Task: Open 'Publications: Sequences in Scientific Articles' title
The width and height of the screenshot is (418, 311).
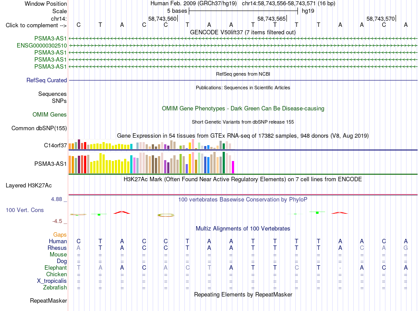Action: pos(243,88)
